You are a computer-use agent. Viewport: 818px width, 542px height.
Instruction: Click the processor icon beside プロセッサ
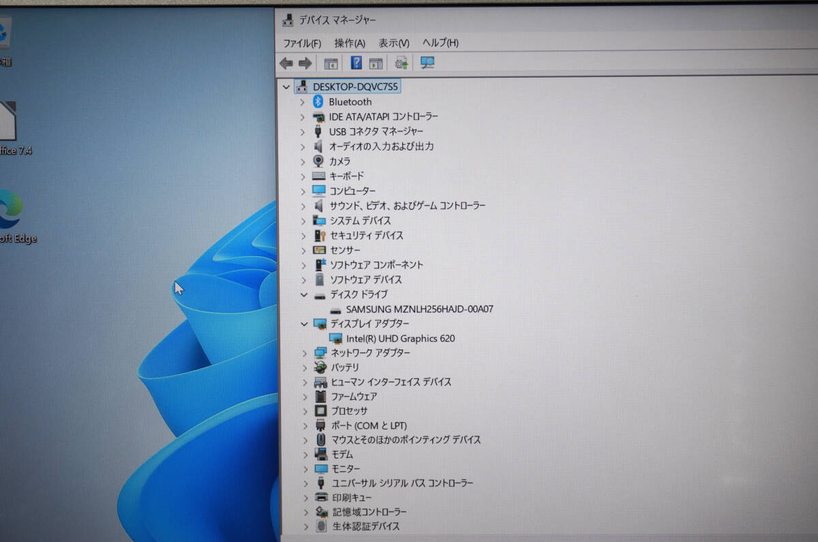320,411
